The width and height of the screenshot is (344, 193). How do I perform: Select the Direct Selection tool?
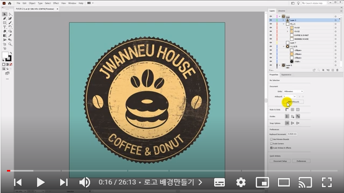tap(10, 14)
